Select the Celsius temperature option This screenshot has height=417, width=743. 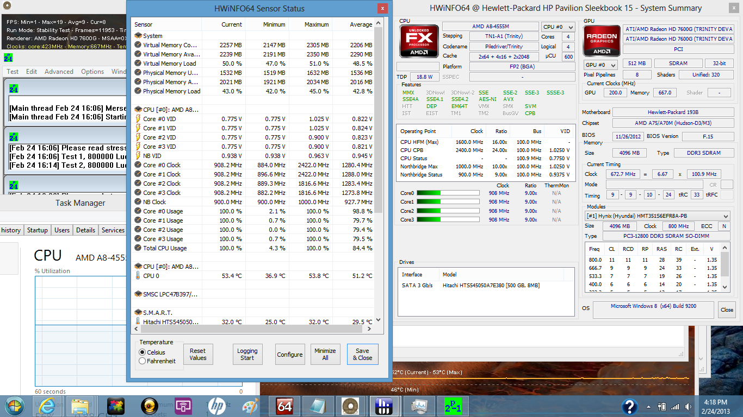(x=143, y=352)
